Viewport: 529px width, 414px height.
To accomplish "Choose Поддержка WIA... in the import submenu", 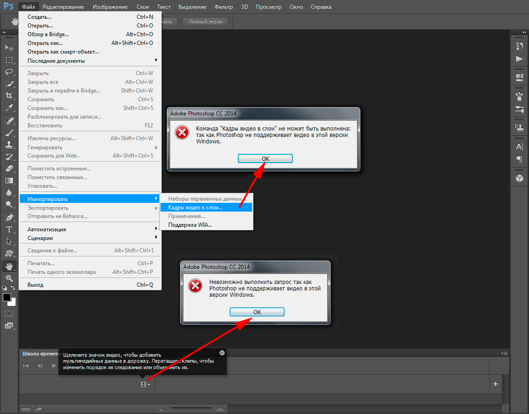I will click(206, 225).
